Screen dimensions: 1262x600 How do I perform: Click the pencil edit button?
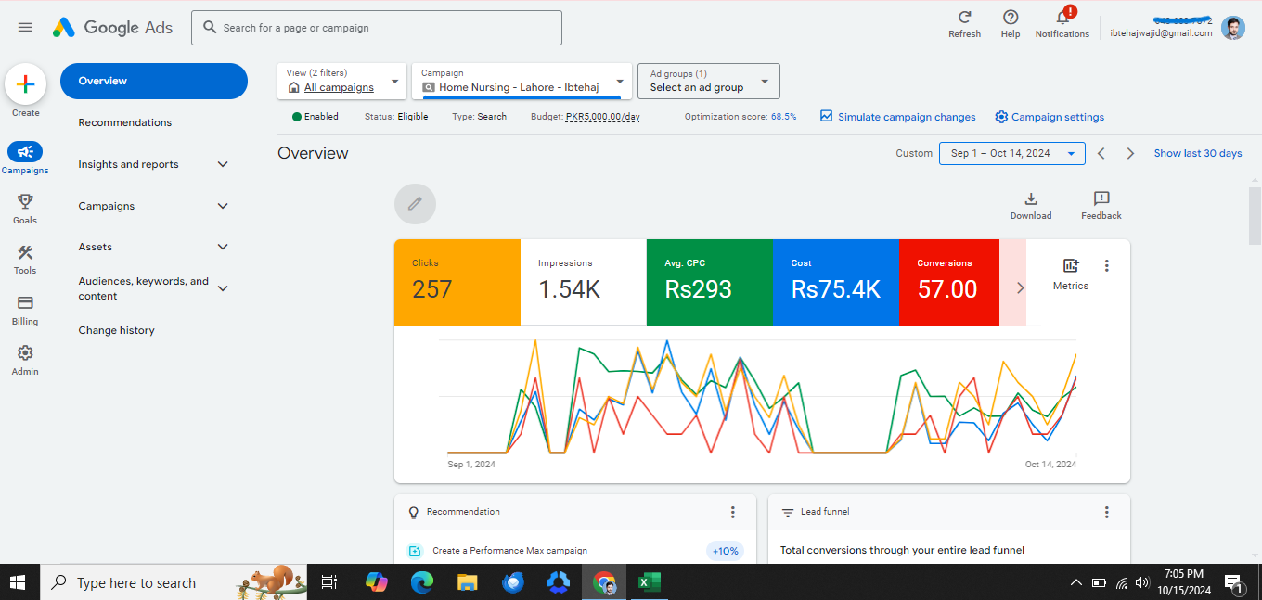point(415,204)
